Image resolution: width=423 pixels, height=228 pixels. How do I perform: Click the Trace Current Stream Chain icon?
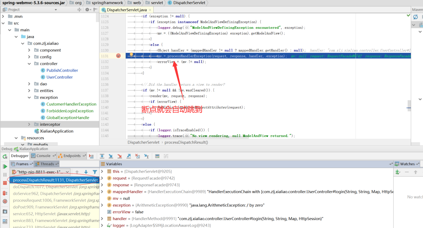tap(166, 156)
